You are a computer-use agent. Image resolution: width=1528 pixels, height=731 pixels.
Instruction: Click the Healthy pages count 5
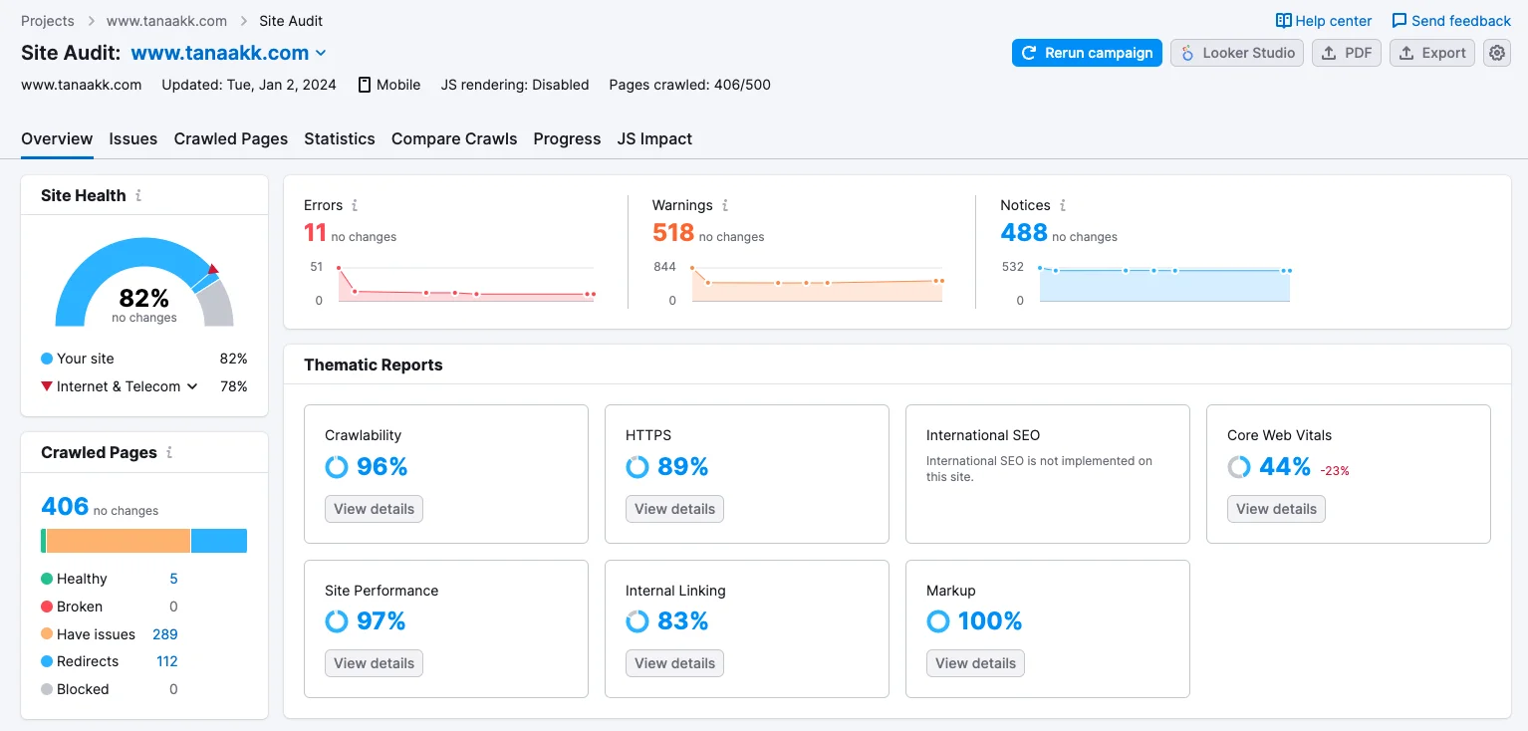[173, 579]
